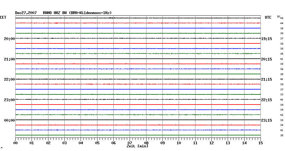Click minute tick label 07 on axis

click(130, 143)
